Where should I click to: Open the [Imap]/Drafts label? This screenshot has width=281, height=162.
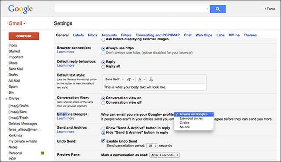tap(19, 106)
